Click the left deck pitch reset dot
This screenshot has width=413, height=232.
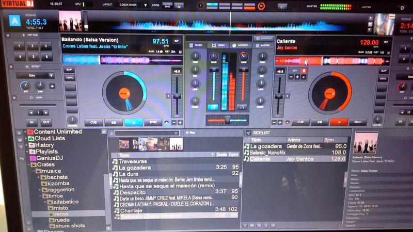point(168,96)
